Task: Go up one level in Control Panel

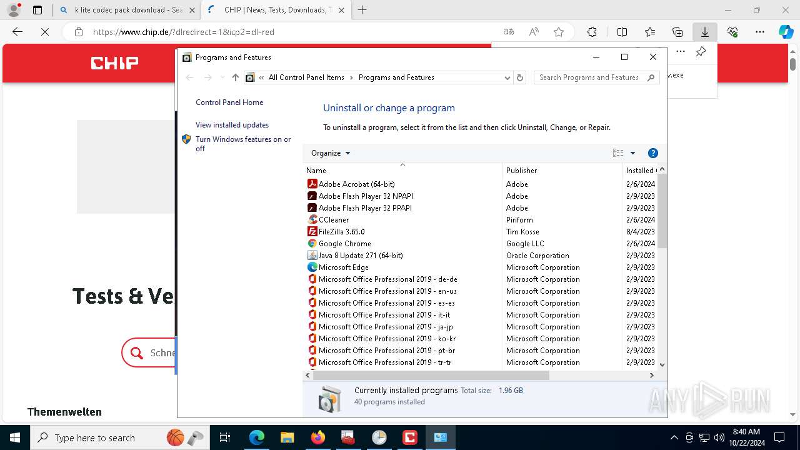Action: 235,77
